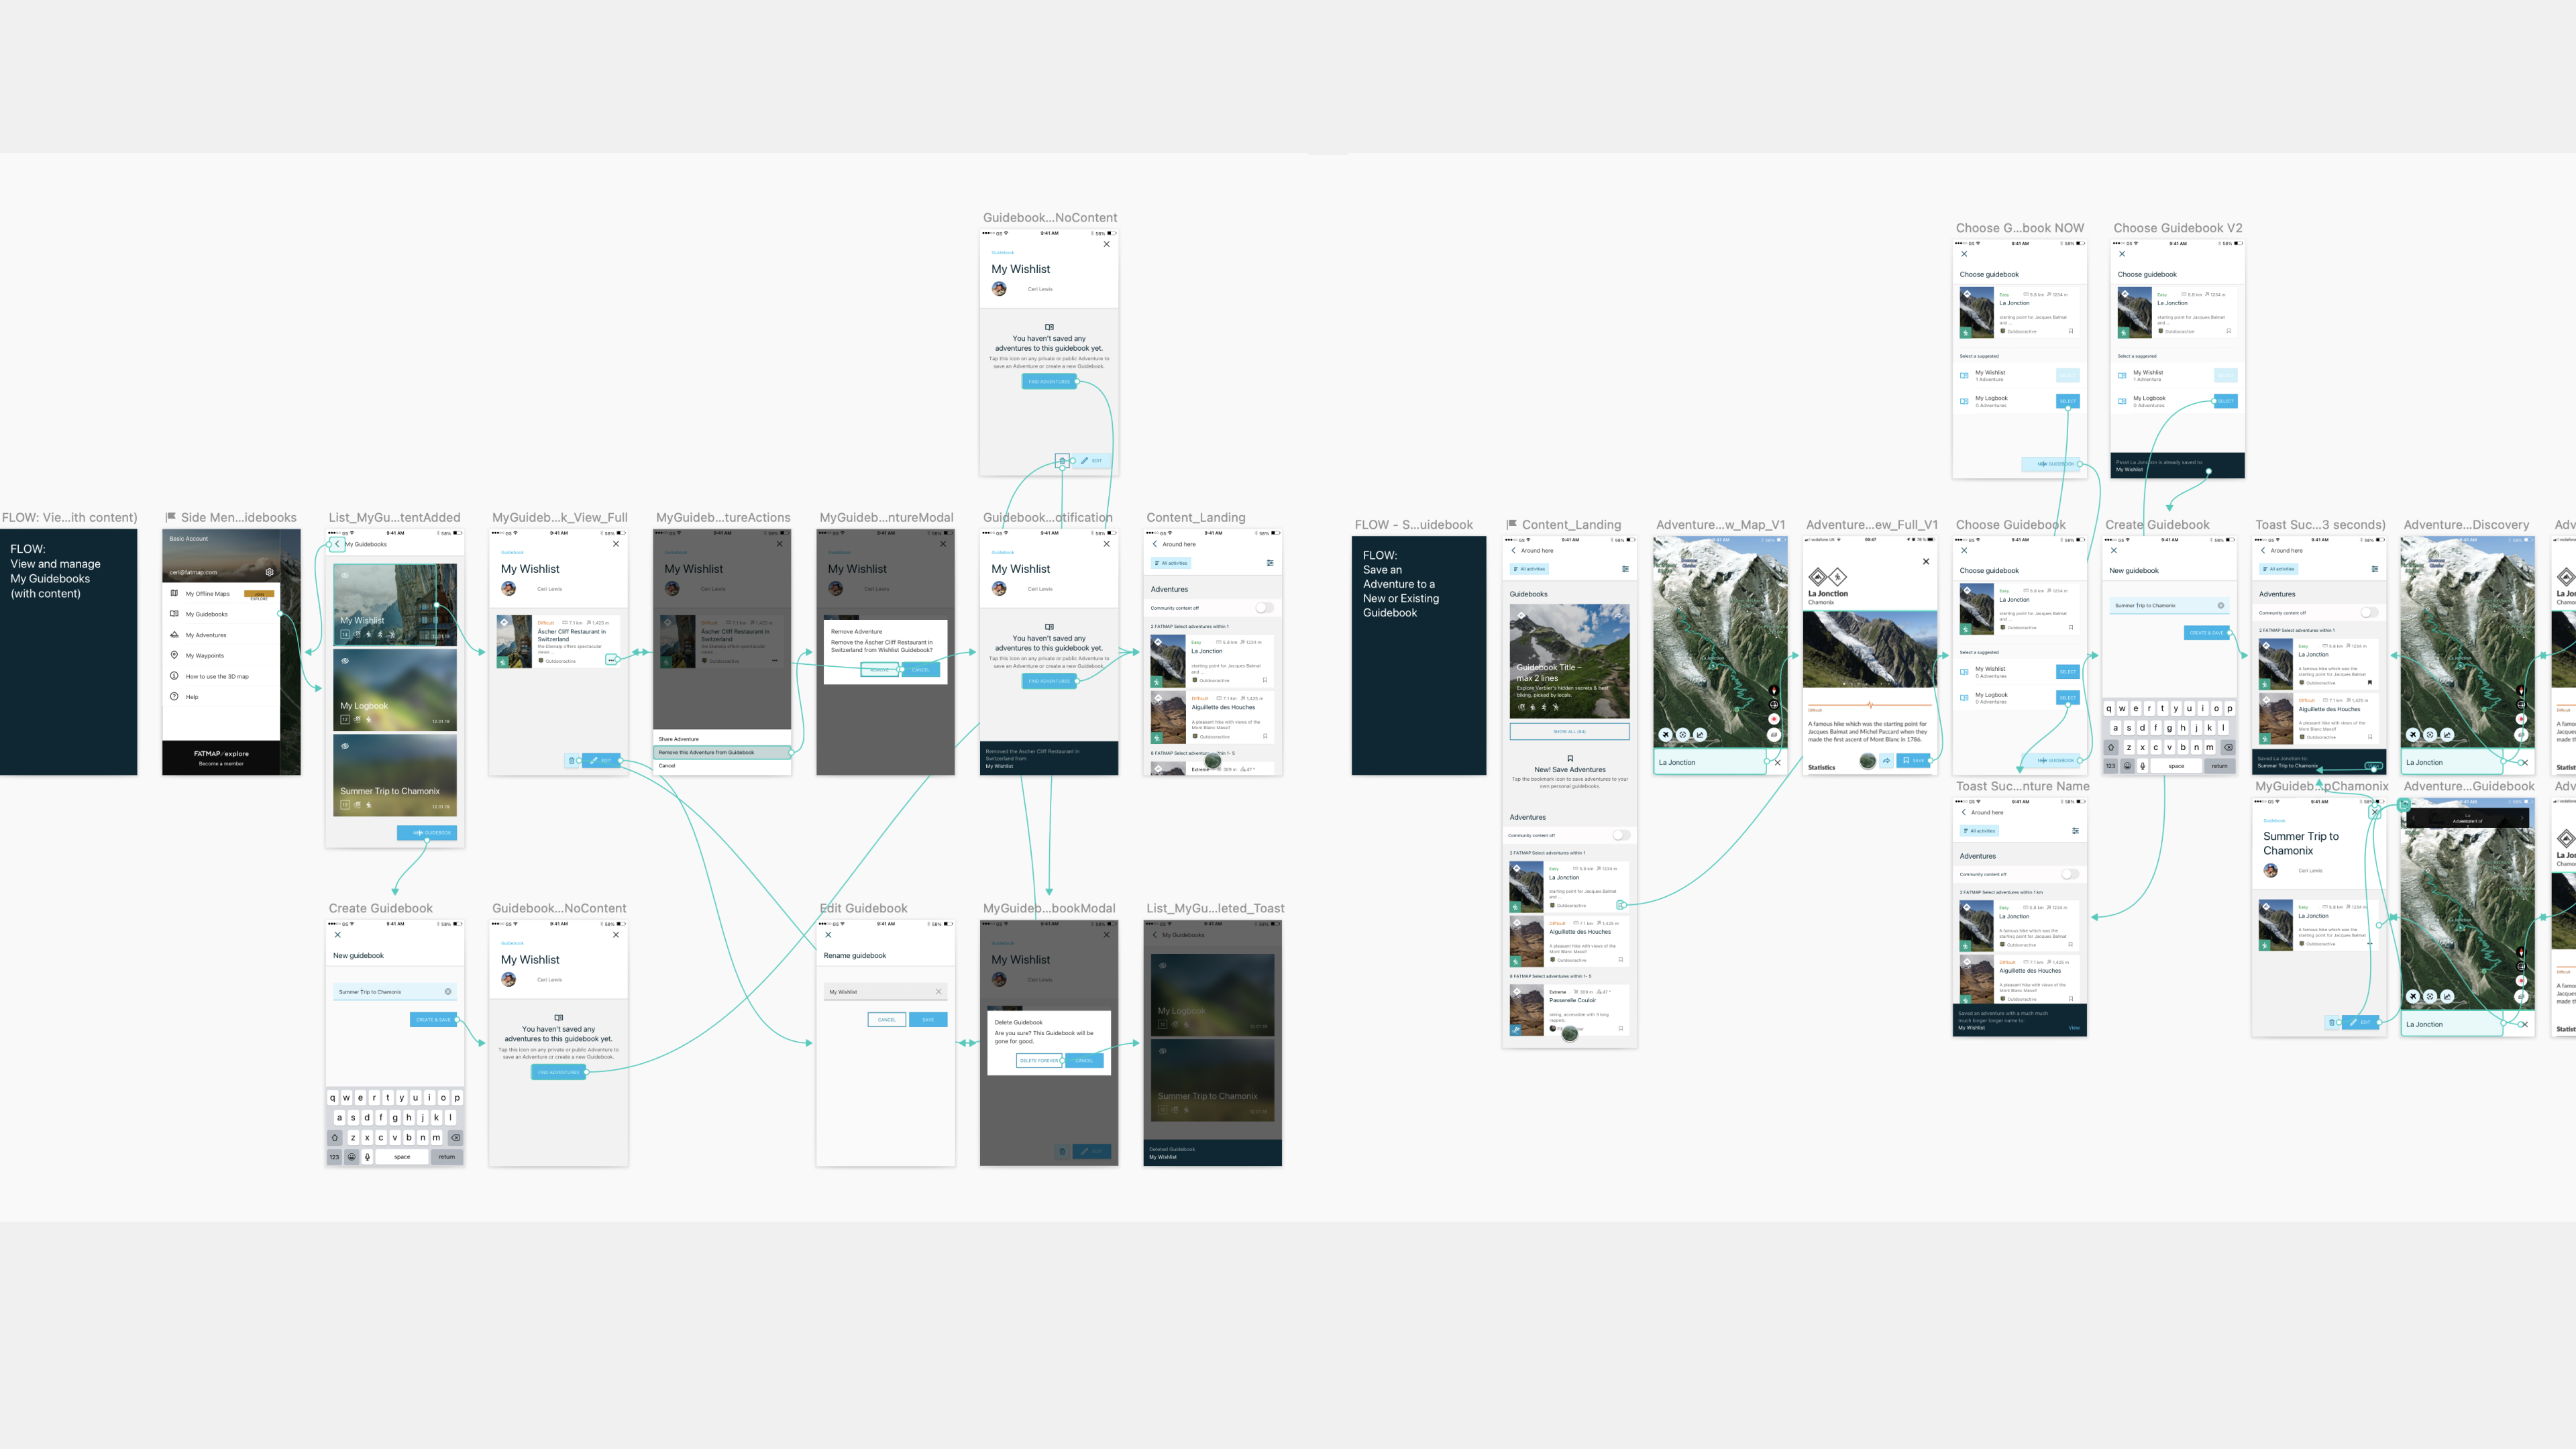Image resolution: width=2576 pixels, height=1449 pixels.
Task: Select the MyGuideb...ntureModal artboard label
Action: (x=886, y=517)
